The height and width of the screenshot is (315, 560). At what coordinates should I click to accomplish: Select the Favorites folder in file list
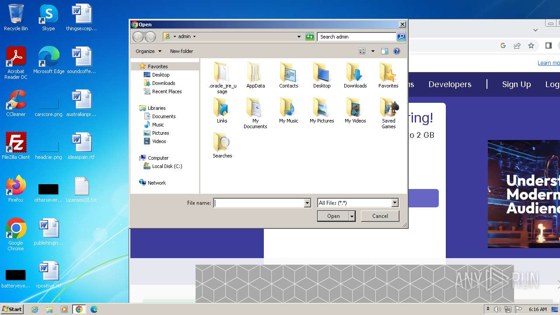pos(388,75)
